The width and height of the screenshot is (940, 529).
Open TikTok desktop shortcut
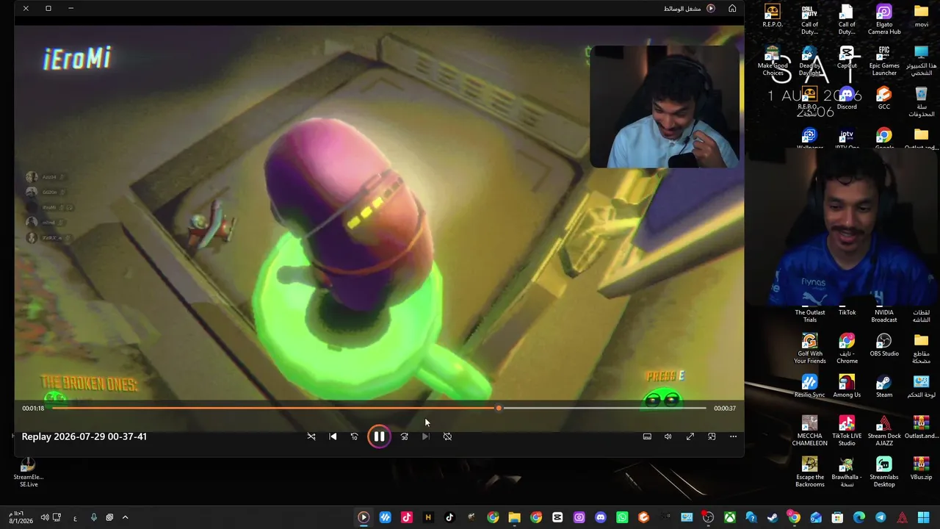pos(847,312)
